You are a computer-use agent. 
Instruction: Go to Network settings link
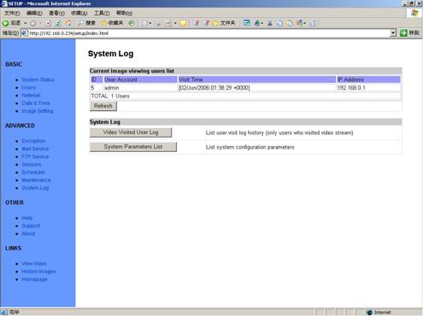tap(31, 95)
